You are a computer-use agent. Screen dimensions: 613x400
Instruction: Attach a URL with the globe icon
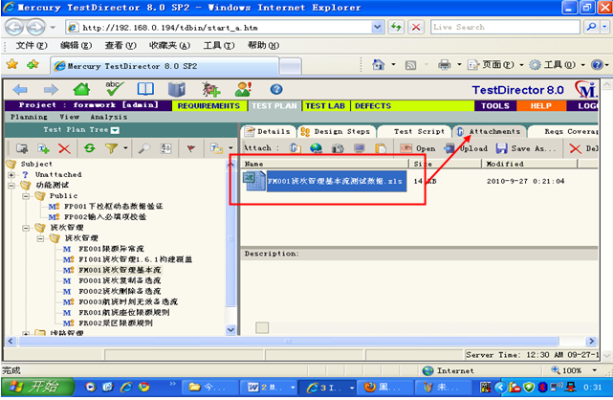(316, 148)
